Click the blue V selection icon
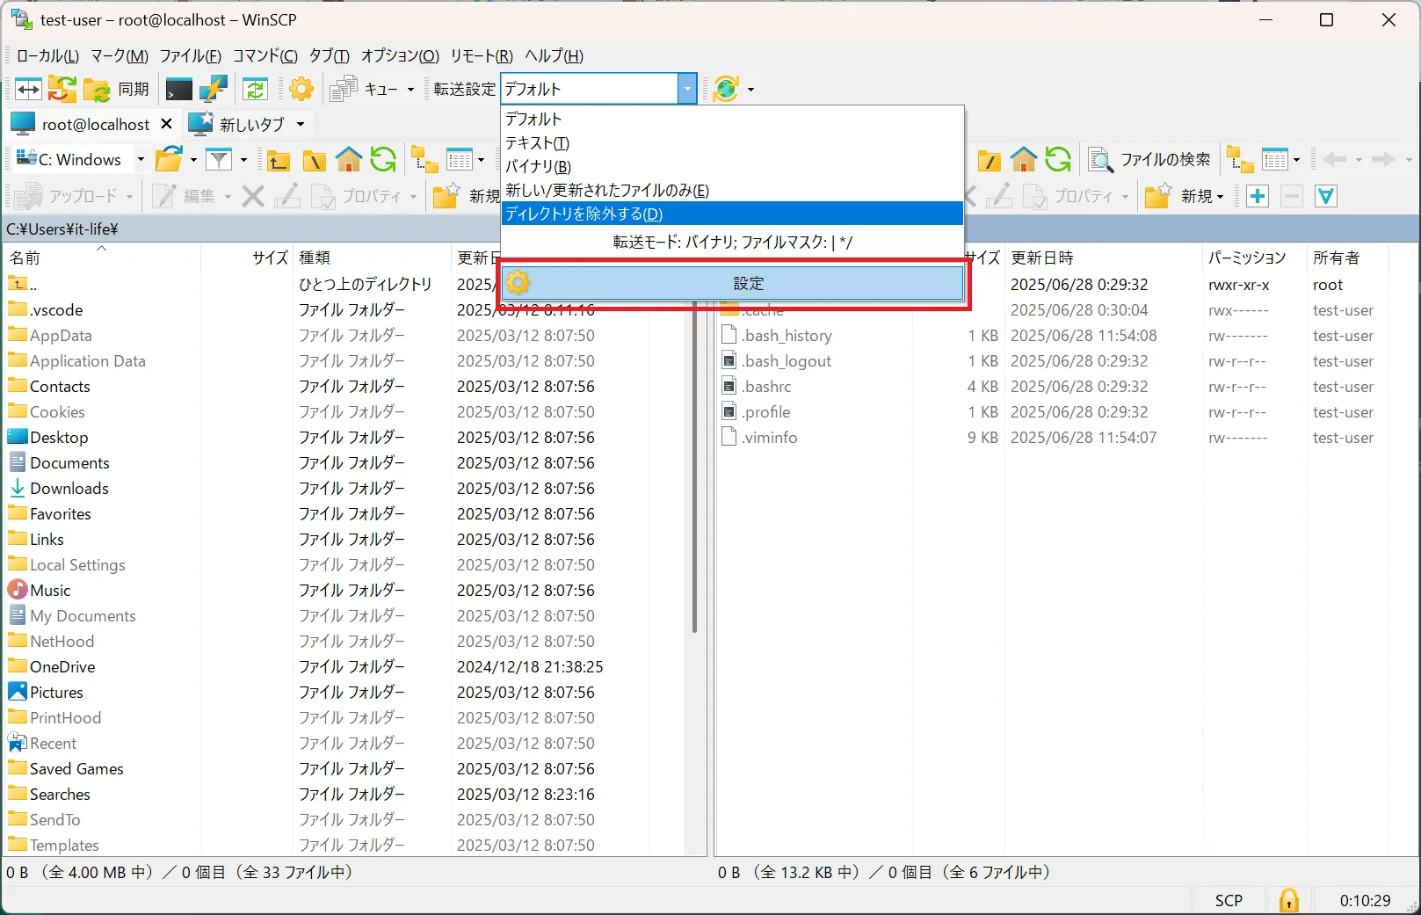 coord(1326,196)
